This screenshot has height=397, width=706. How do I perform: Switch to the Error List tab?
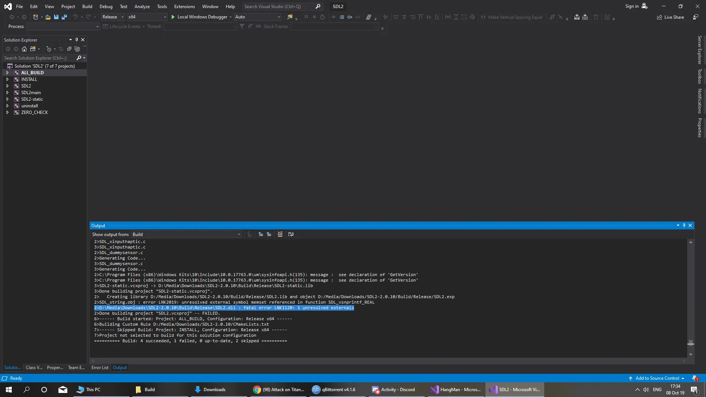(x=100, y=367)
